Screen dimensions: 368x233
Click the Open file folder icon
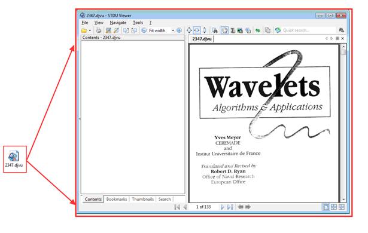(84, 30)
